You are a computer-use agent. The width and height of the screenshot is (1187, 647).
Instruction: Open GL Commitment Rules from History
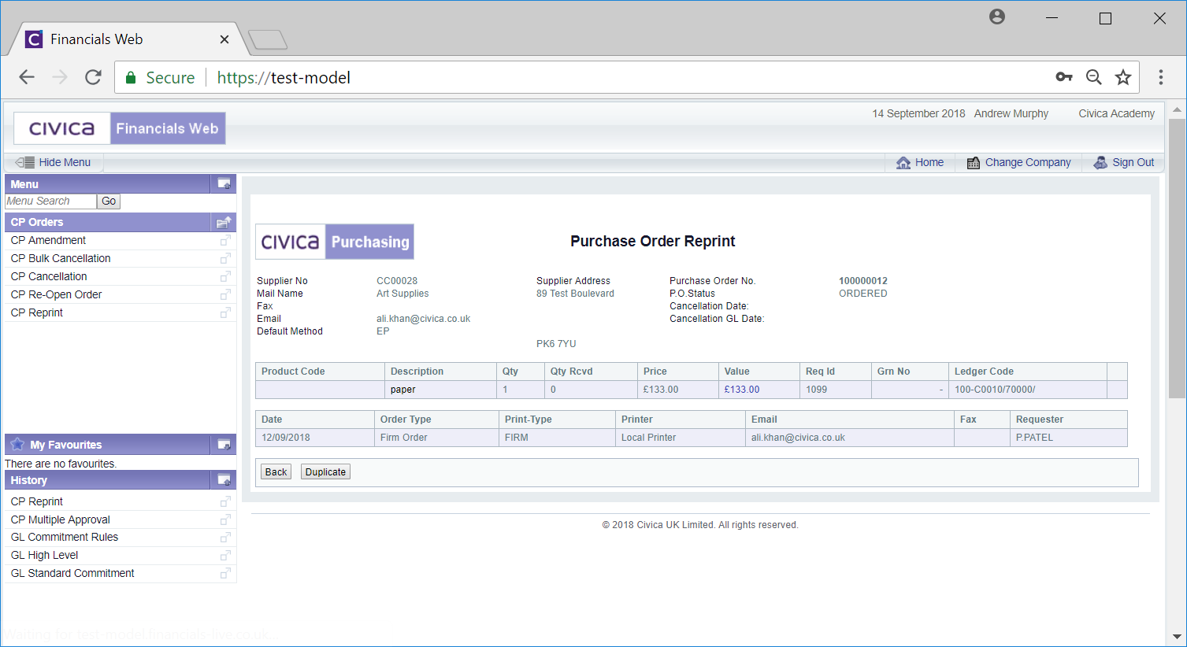coord(65,537)
